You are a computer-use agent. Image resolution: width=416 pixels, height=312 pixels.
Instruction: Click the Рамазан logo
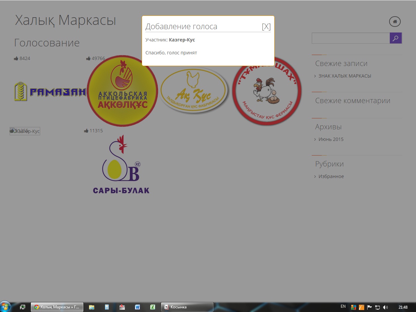(x=50, y=92)
